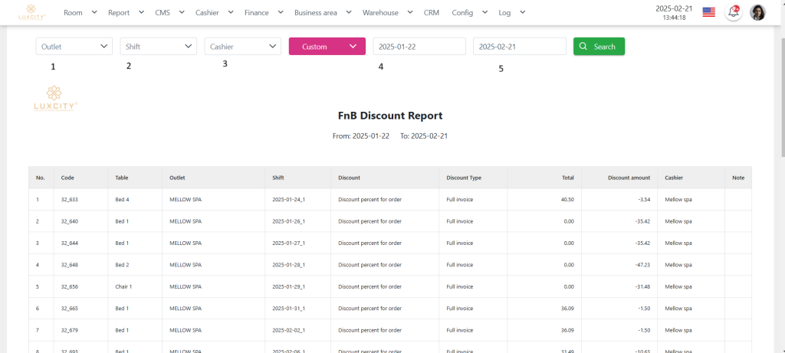The height and width of the screenshot is (353, 785).
Task: Click the Luxcity report logo
Action: tap(56, 99)
